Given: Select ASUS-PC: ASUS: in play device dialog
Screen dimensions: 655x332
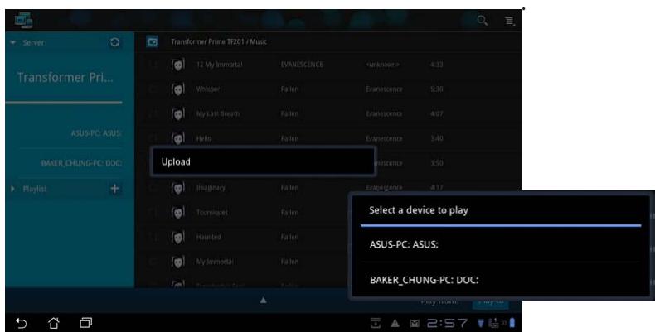Looking at the screenshot, I should [x=501, y=244].
